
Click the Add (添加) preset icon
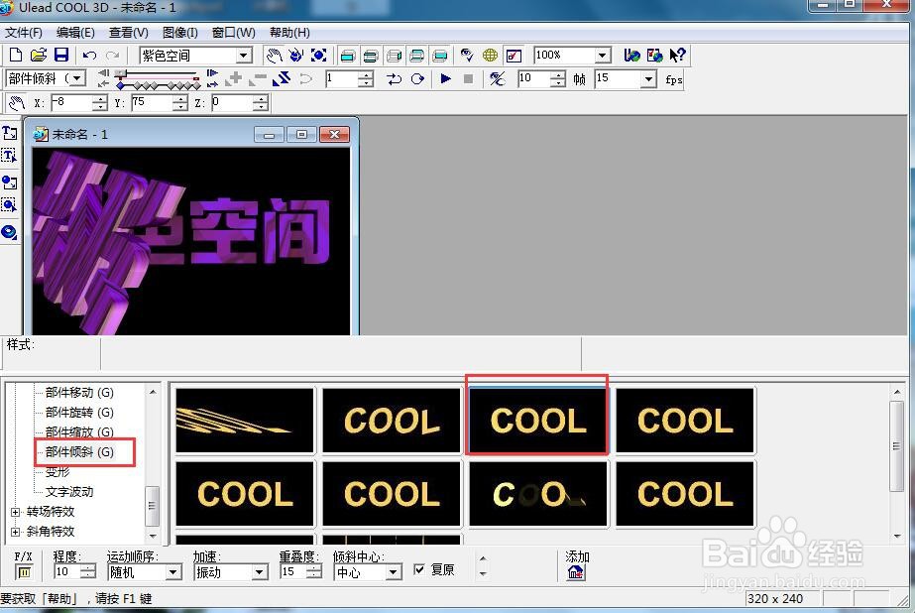(575, 572)
